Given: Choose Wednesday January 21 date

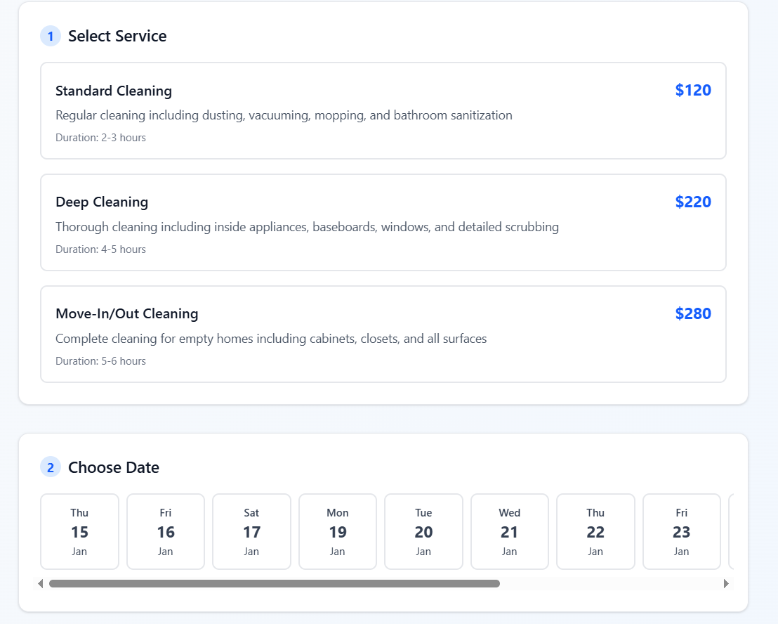Looking at the screenshot, I should coord(510,531).
